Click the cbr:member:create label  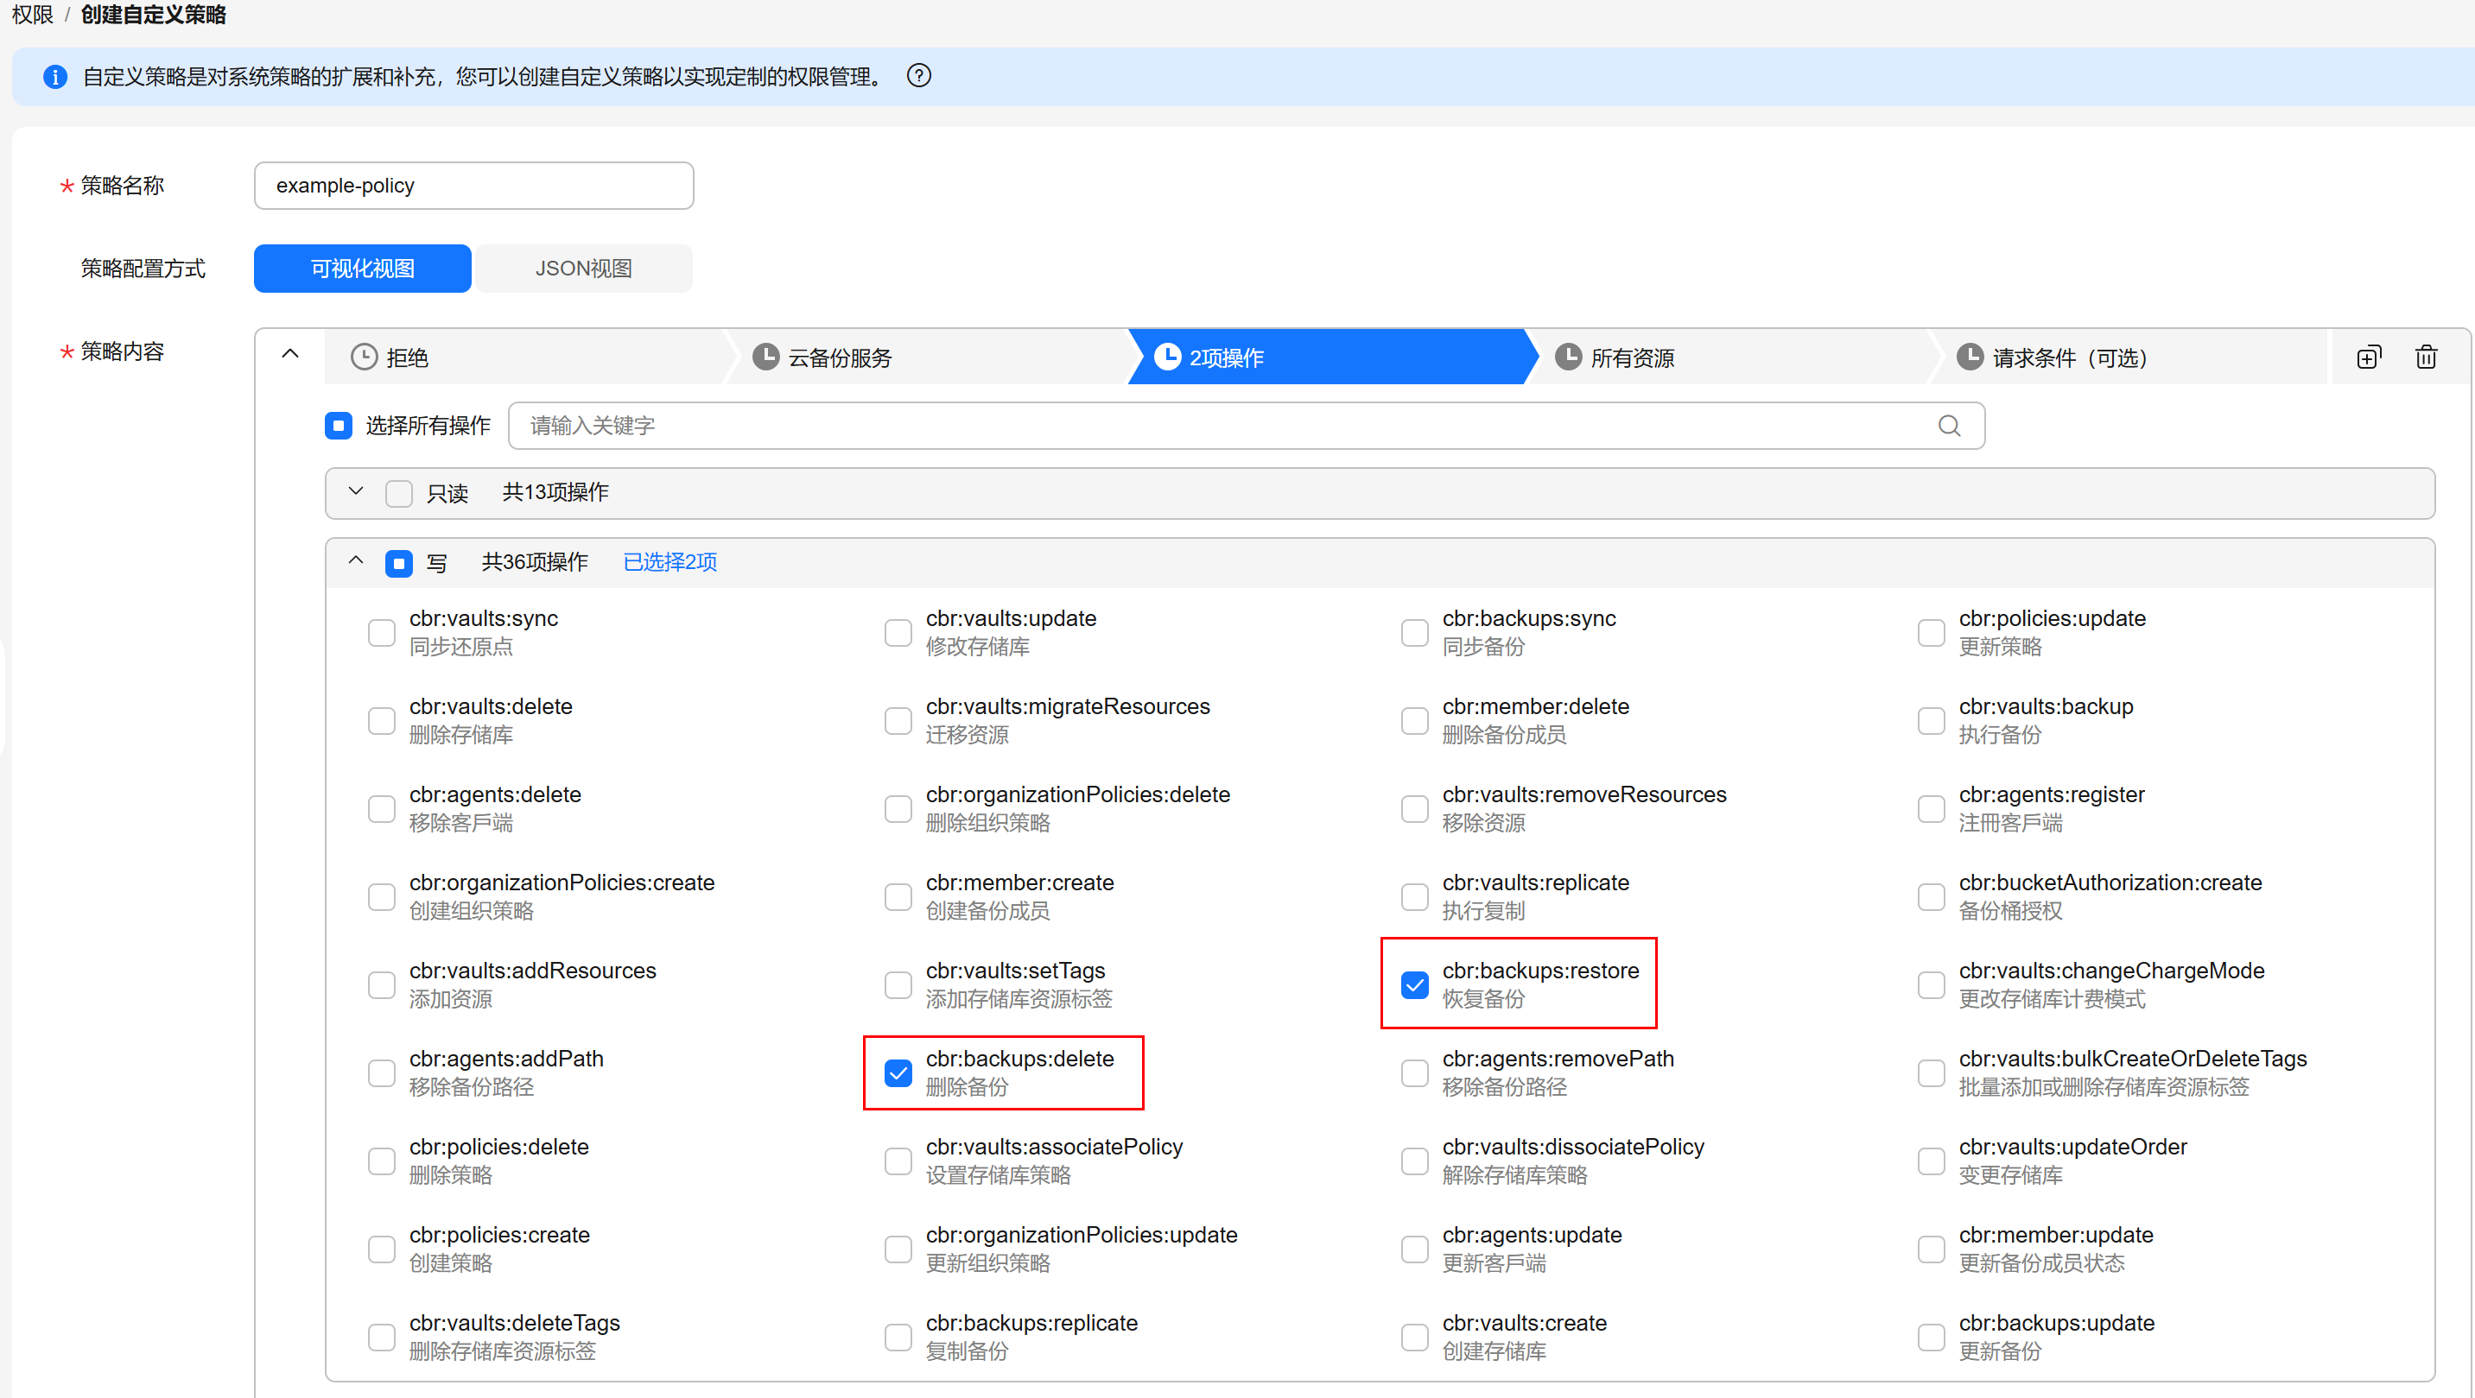click(x=1019, y=882)
